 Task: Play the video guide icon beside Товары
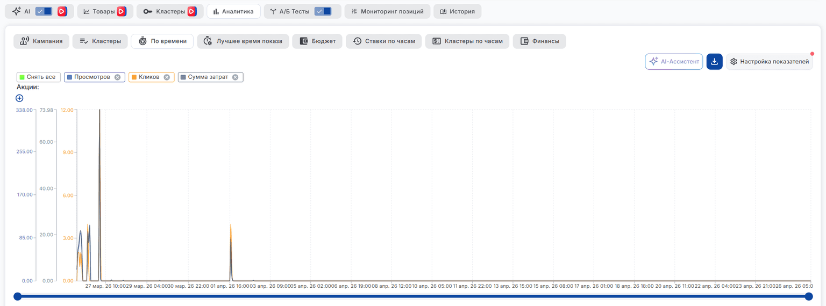tap(122, 11)
